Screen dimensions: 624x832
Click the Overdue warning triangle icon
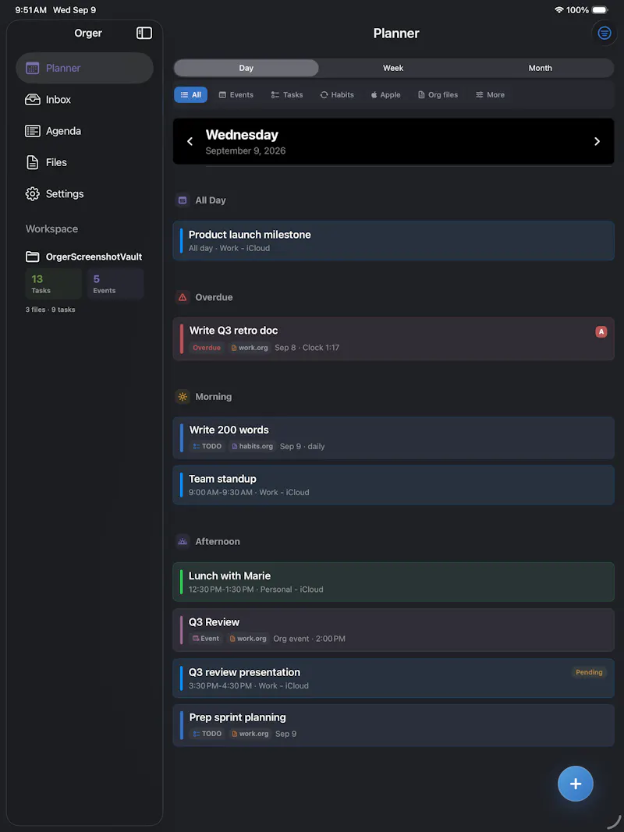click(183, 297)
